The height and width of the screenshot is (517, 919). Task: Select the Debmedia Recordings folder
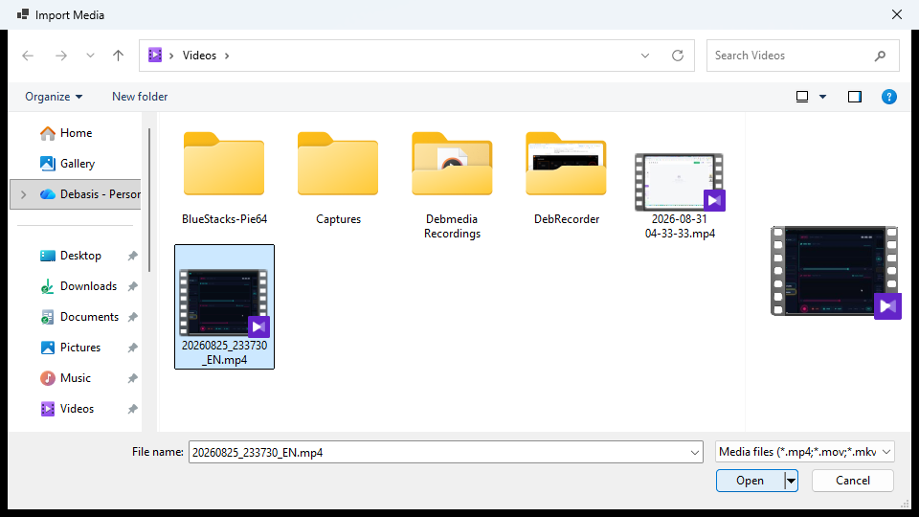click(452, 185)
